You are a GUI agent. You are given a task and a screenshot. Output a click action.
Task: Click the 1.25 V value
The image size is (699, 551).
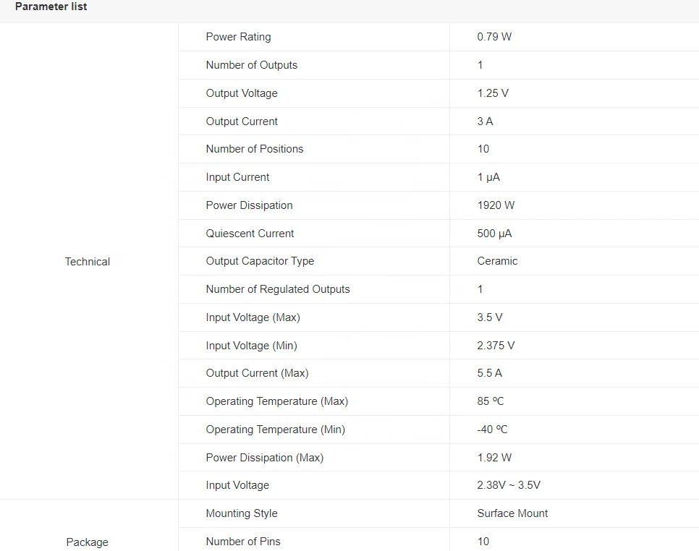(x=493, y=93)
